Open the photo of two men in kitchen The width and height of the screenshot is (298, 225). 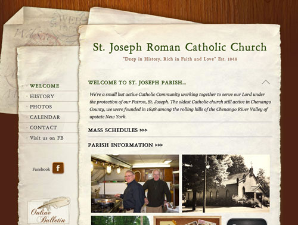click(x=135, y=184)
